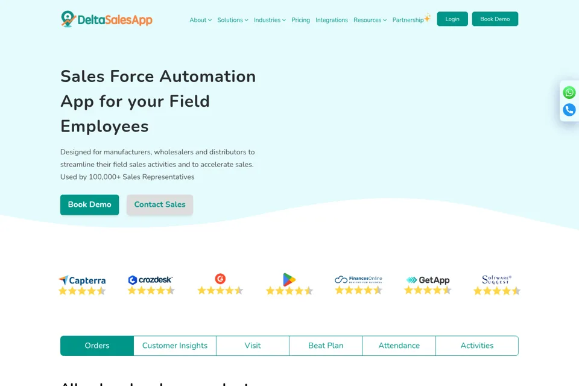Open WhatsApp chat icon

pos(569,92)
